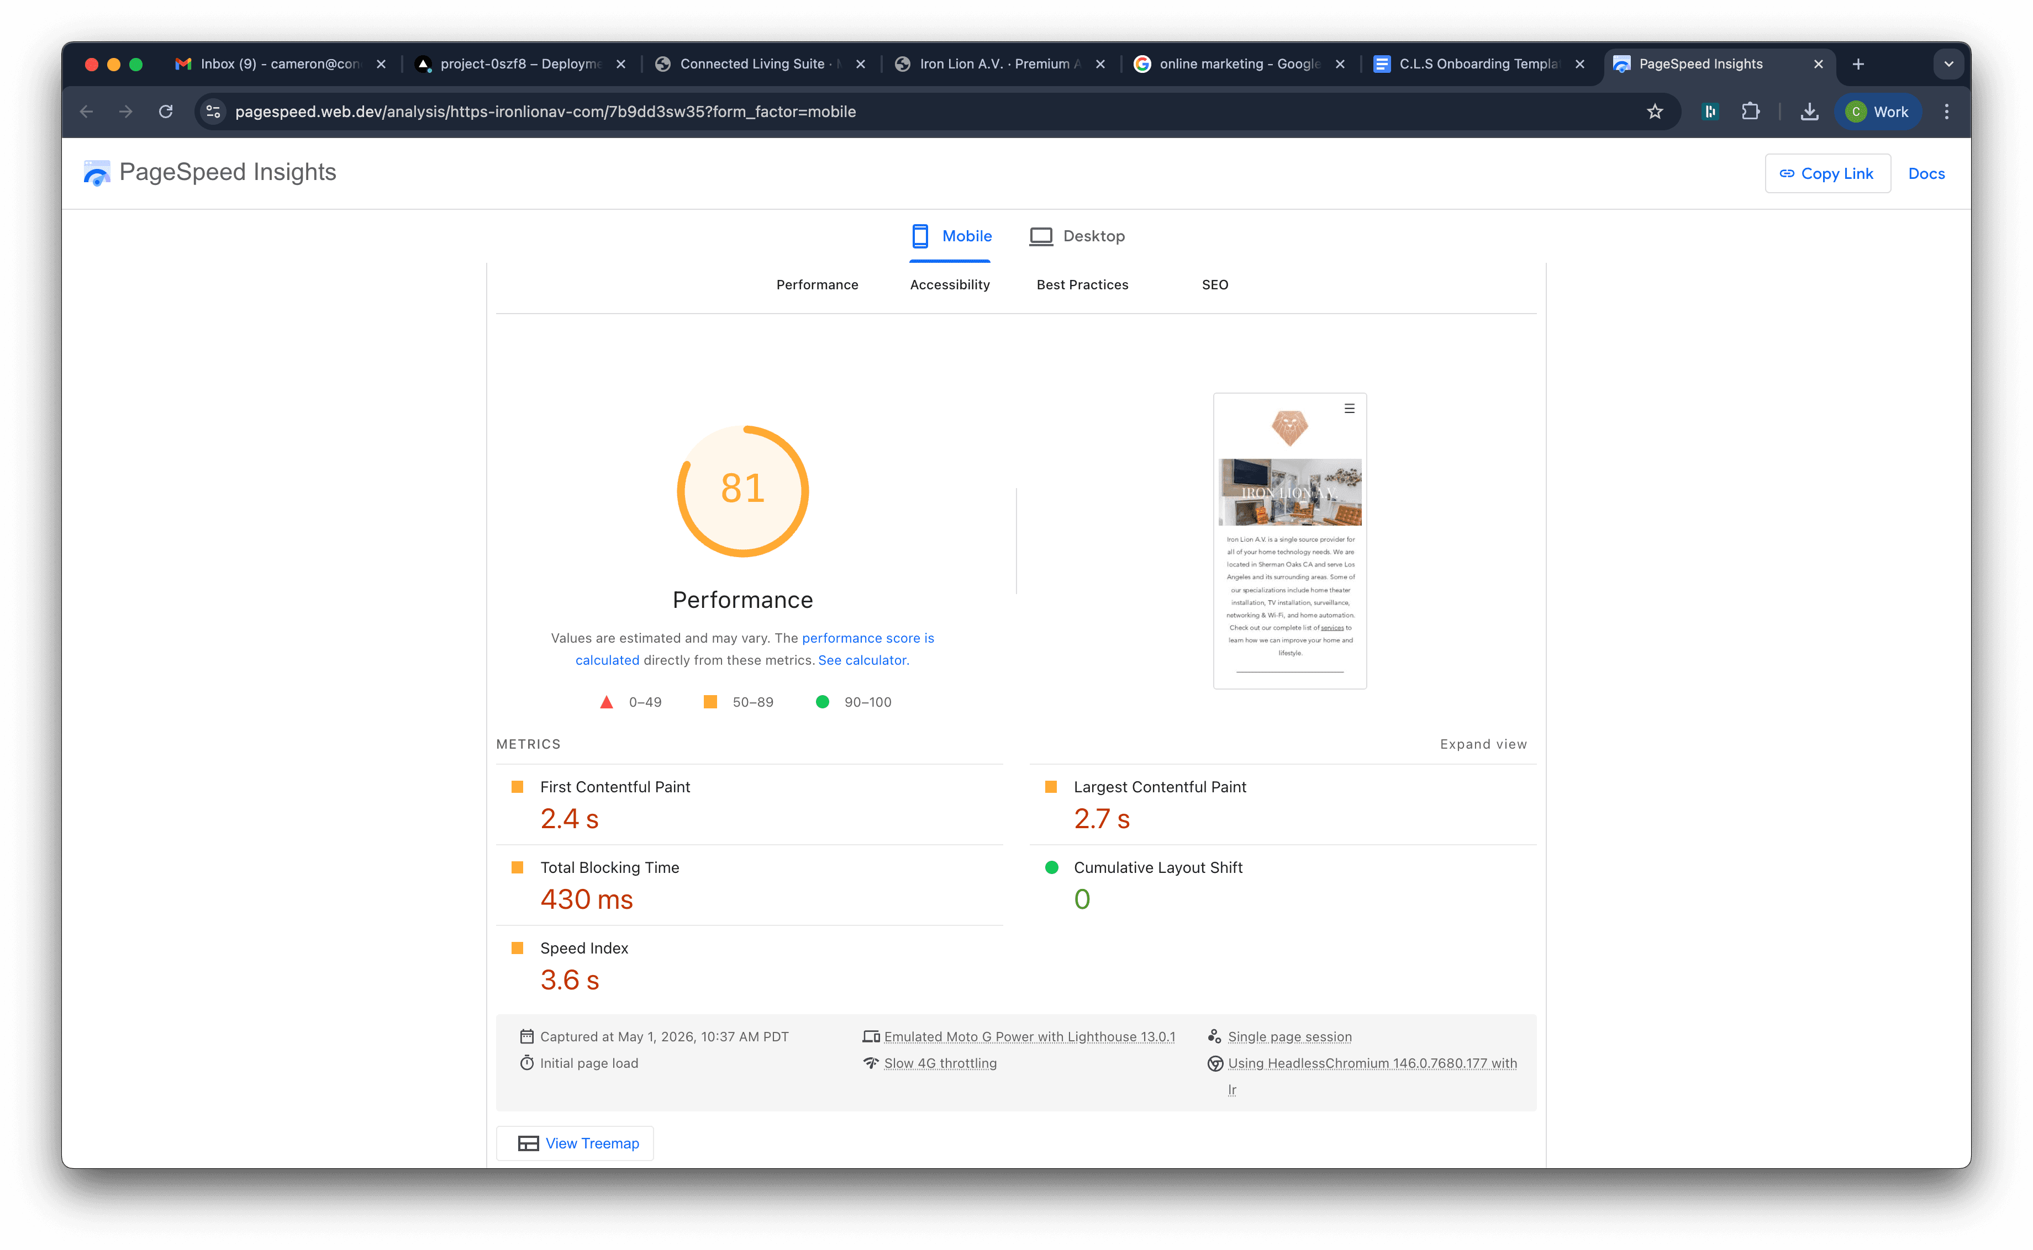
Task: Open the Docs link
Action: coord(1925,173)
